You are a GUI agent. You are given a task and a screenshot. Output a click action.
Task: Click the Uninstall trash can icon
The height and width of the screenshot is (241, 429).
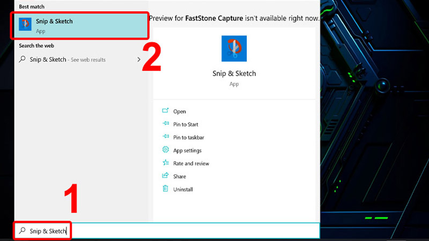(x=165, y=189)
